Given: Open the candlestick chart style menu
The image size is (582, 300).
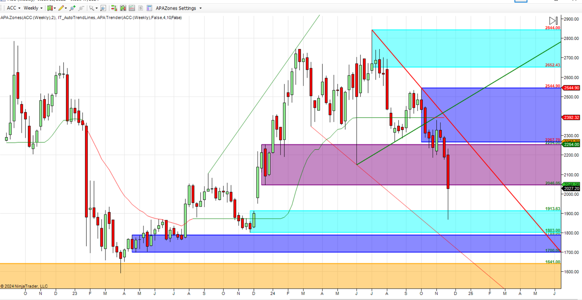Looking at the screenshot, I should pyautogui.click(x=51, y=8).
